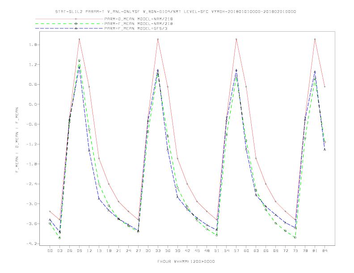Click x-axis hour label 33
354x273 pixels.
pos(158,251)
